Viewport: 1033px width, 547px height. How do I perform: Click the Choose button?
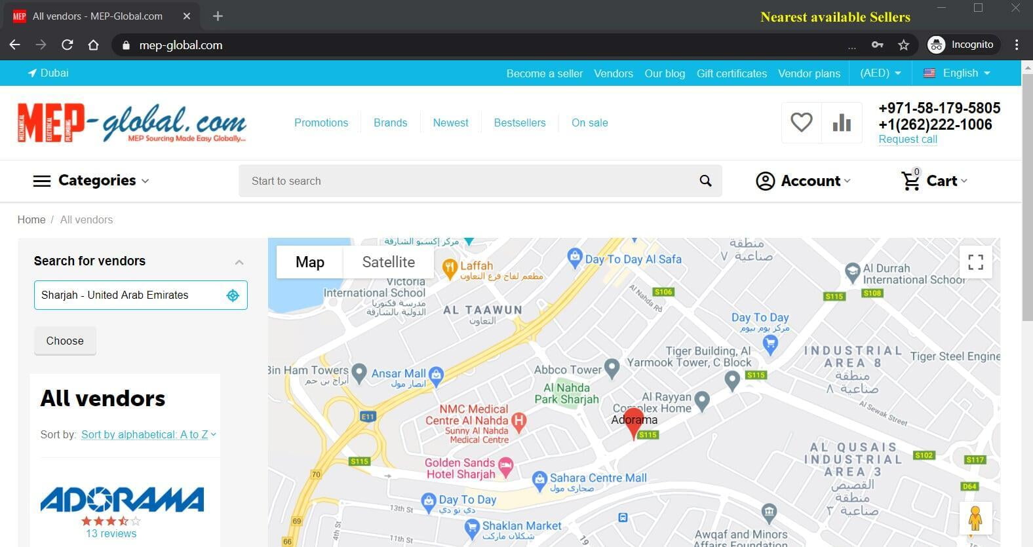click(x=65, y=341)
